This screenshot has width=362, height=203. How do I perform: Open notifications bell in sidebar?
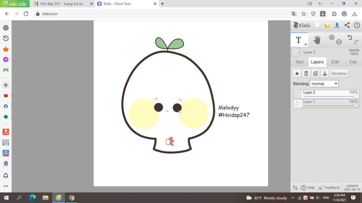click(x=6, y=176)
